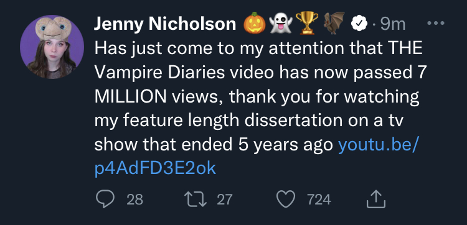
Task: Open the retweet arrows menu
Action: [196, 199]
